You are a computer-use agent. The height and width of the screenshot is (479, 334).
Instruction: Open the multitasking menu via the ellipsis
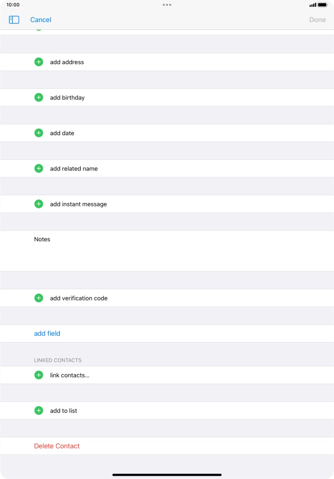tap(167, 5)
